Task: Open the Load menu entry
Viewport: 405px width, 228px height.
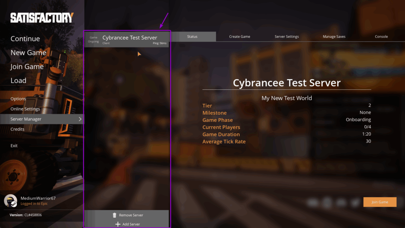Action: (19, 80)
